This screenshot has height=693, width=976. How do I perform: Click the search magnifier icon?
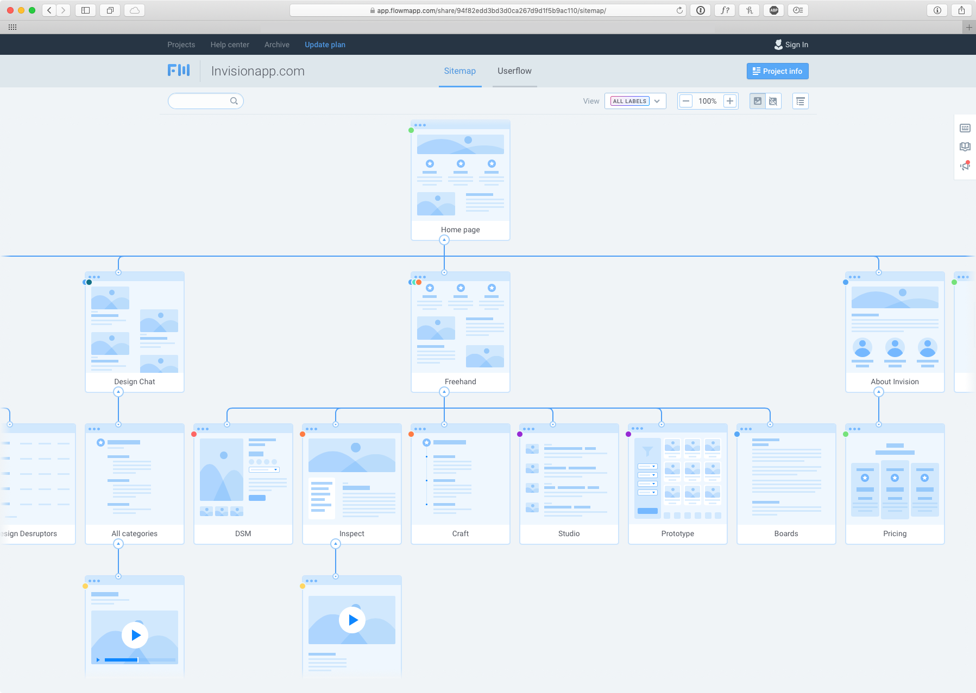pyautogui.click(x=234, y=101)
